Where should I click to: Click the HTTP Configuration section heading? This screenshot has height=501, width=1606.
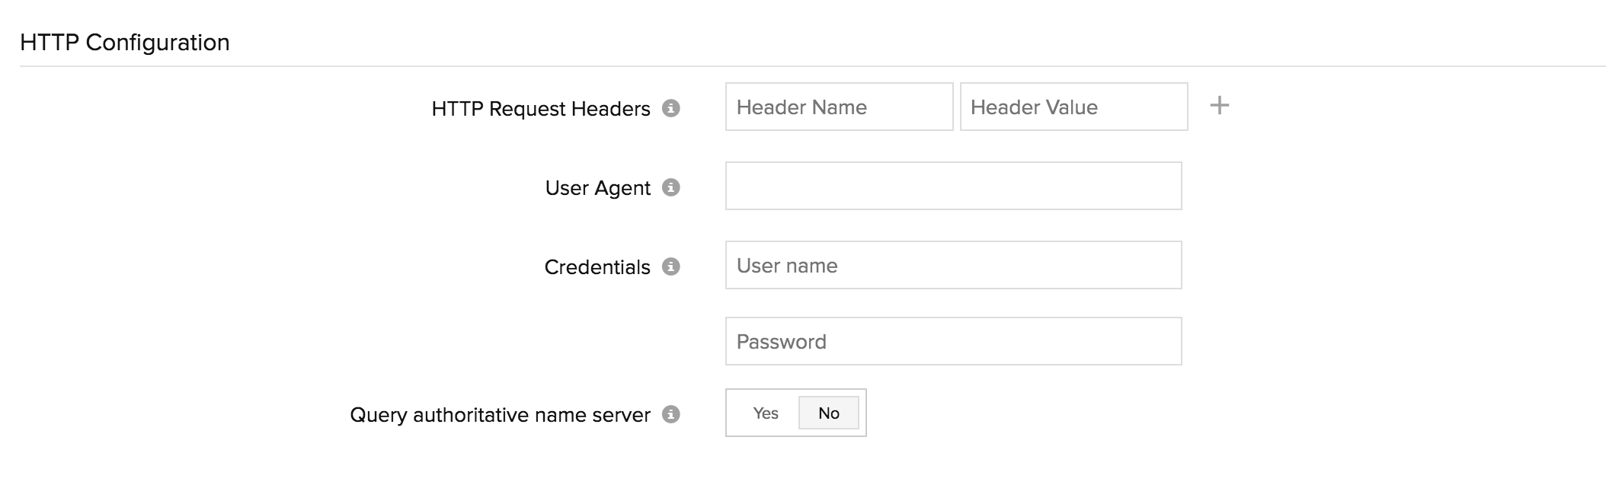(124, 43)
